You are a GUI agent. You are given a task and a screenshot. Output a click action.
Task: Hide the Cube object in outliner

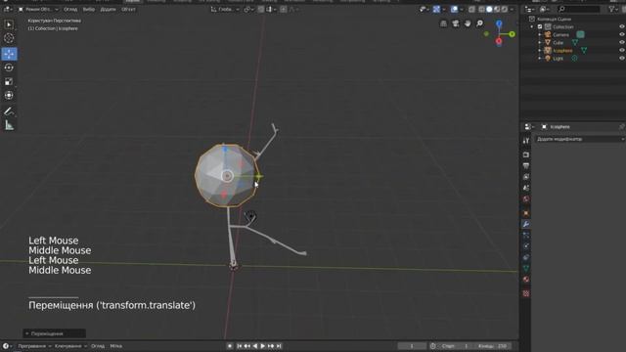622,43
